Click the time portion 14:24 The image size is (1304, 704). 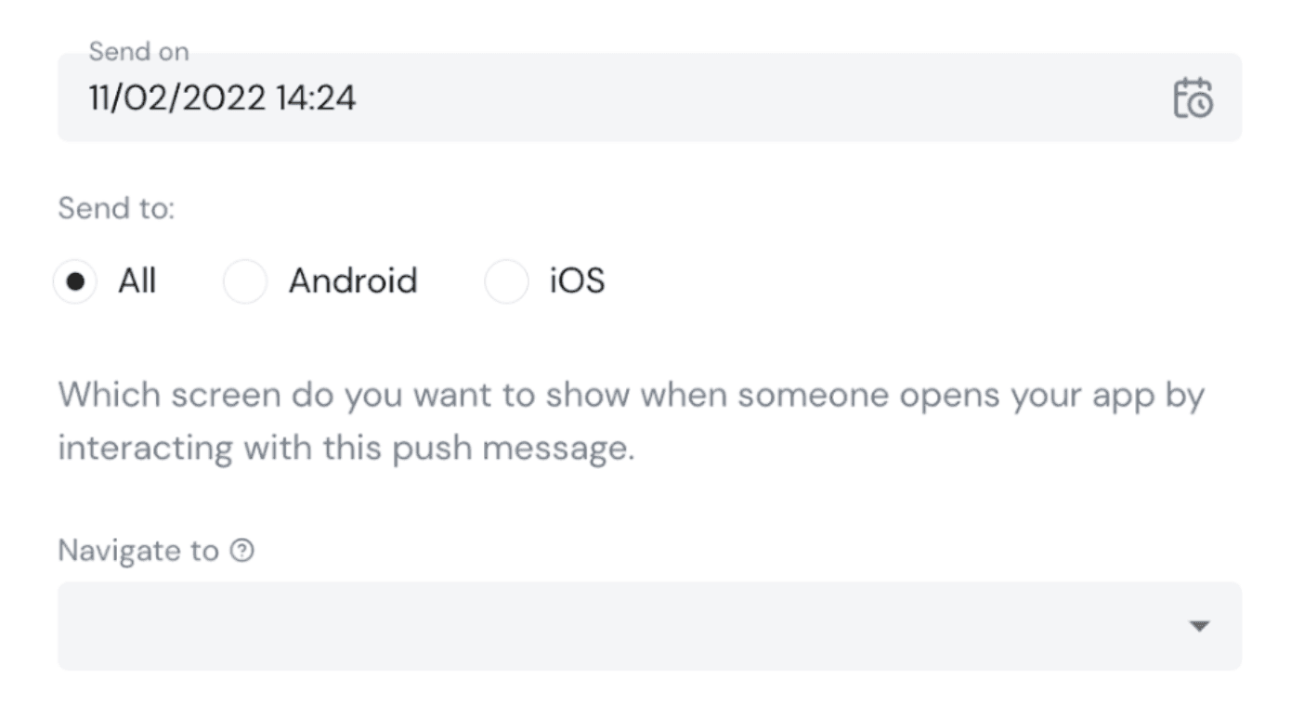pos(316,98)
